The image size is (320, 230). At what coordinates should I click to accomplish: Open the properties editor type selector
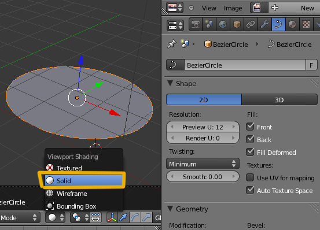point(175,25)
